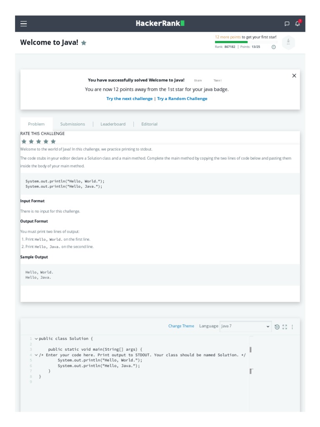The image size is (320, 427).
Task: Click the points info icon
Action: 274,47
